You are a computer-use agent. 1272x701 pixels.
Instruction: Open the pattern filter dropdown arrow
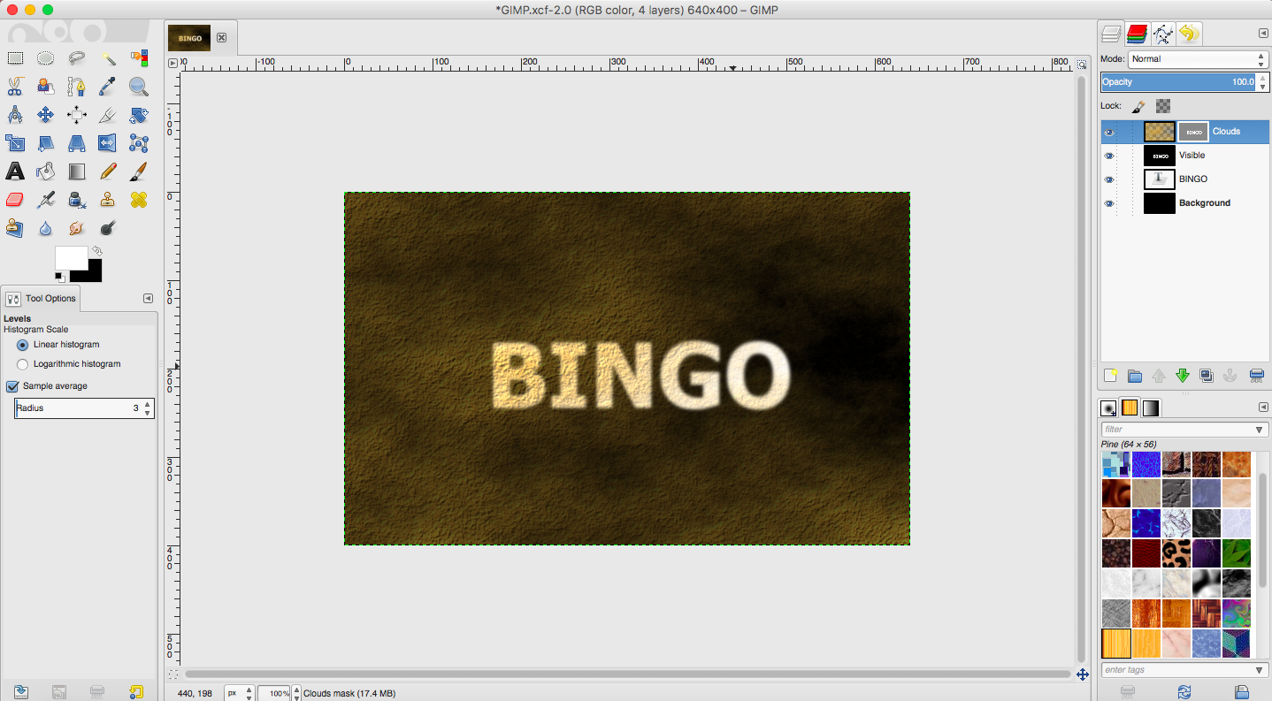pyautogui.click(x=1260, y=430)
